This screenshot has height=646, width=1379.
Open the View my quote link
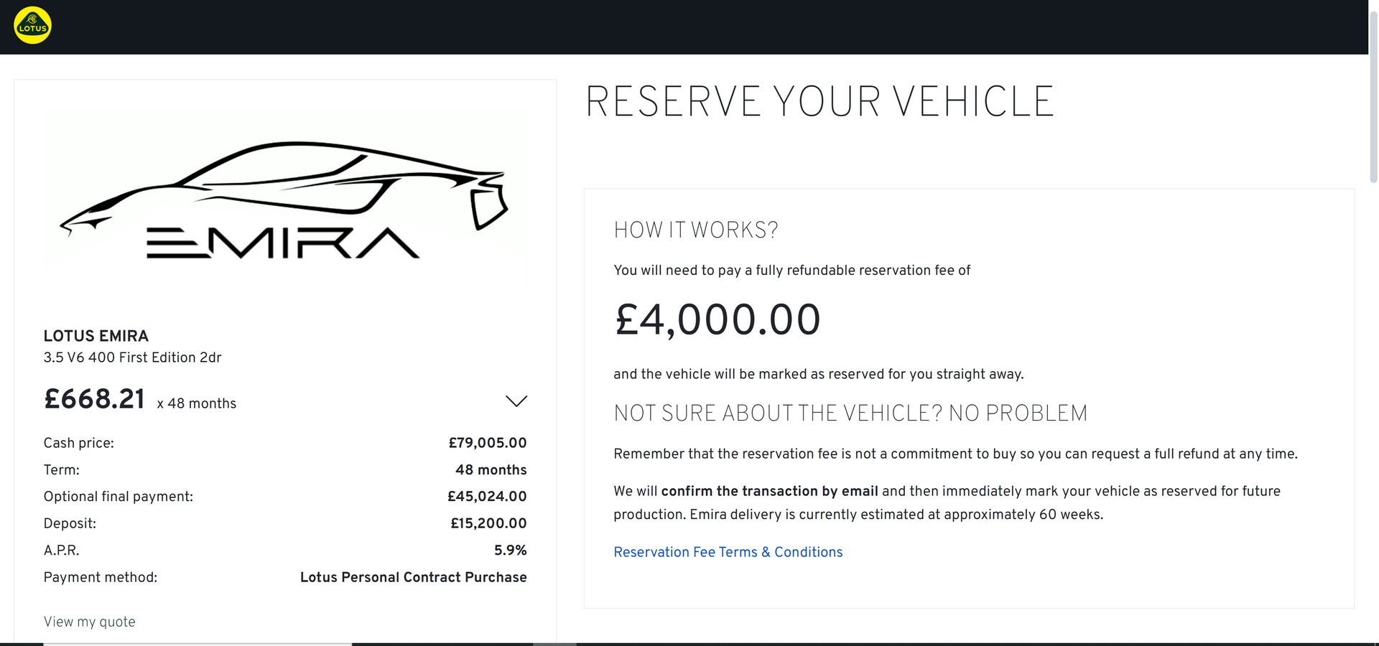(x=89, y=622)
